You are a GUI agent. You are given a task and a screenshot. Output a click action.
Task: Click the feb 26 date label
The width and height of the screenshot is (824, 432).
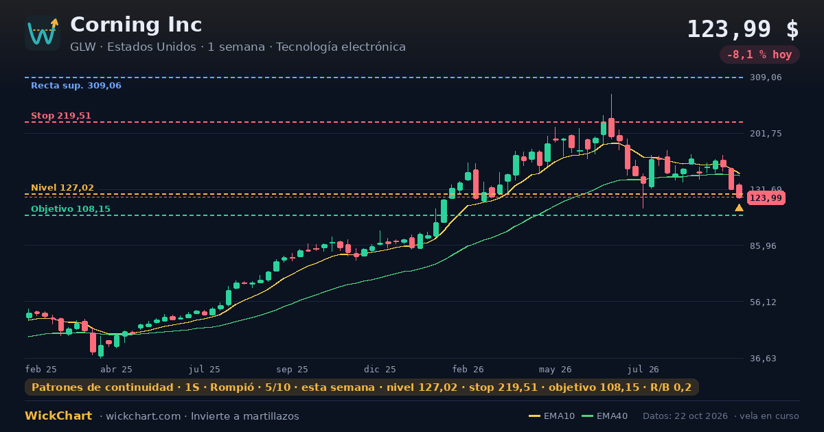[468, 369]
